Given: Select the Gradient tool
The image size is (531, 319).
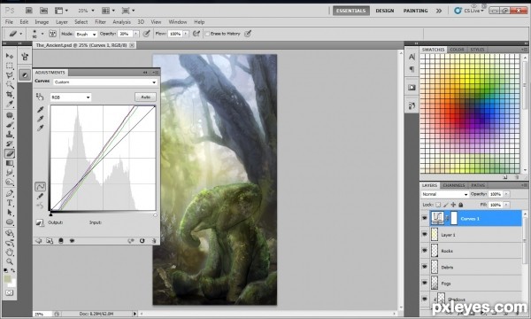Looking at the screenshot, I should pyautogui.click(x=10, y=163).
